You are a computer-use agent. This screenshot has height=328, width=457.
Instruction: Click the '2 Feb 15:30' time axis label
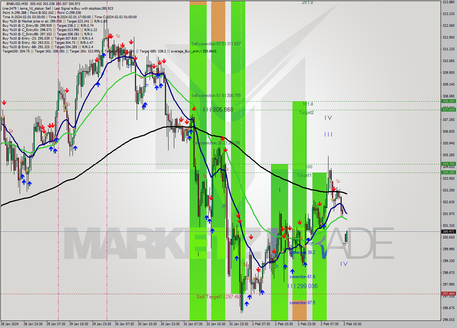pos(352,324)
